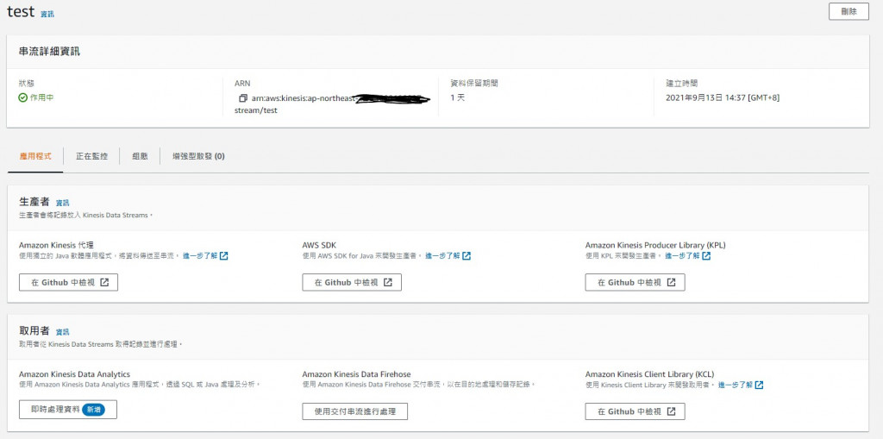The height and width of the screenshot is (439, 883).
Task: Click external link icon beside Amazon Kinesis 代理 進一步了解
Action: coord(224,256)
